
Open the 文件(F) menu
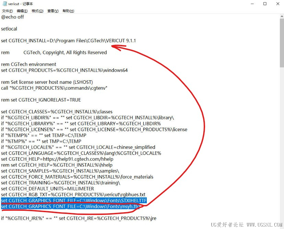point(8,11)
